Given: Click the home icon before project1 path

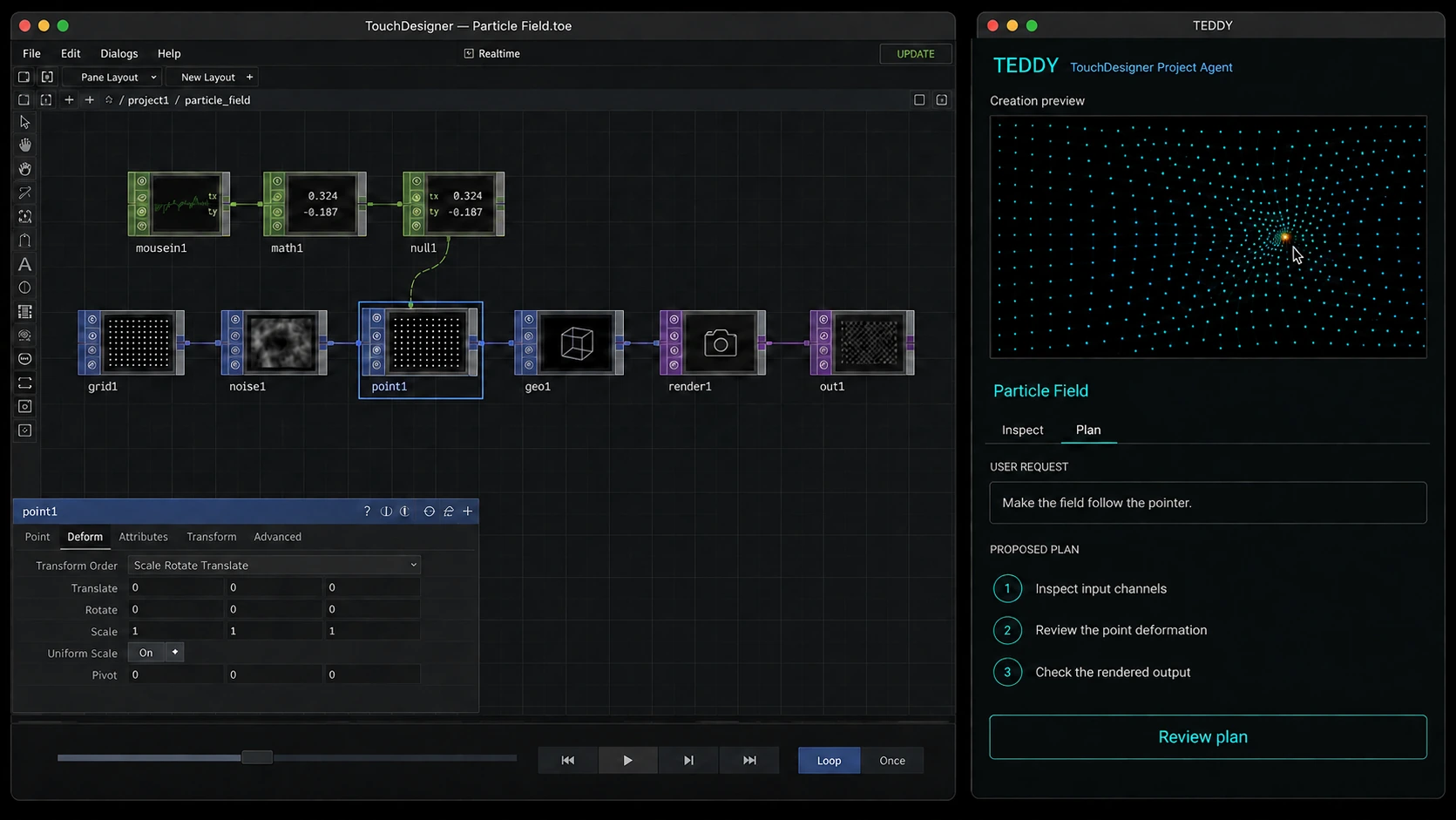Looking at the screenshot, I should (x=109, y=100).
